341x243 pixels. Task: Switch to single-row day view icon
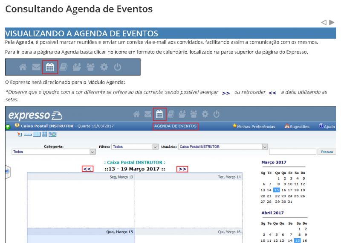[x=28, y=135]
